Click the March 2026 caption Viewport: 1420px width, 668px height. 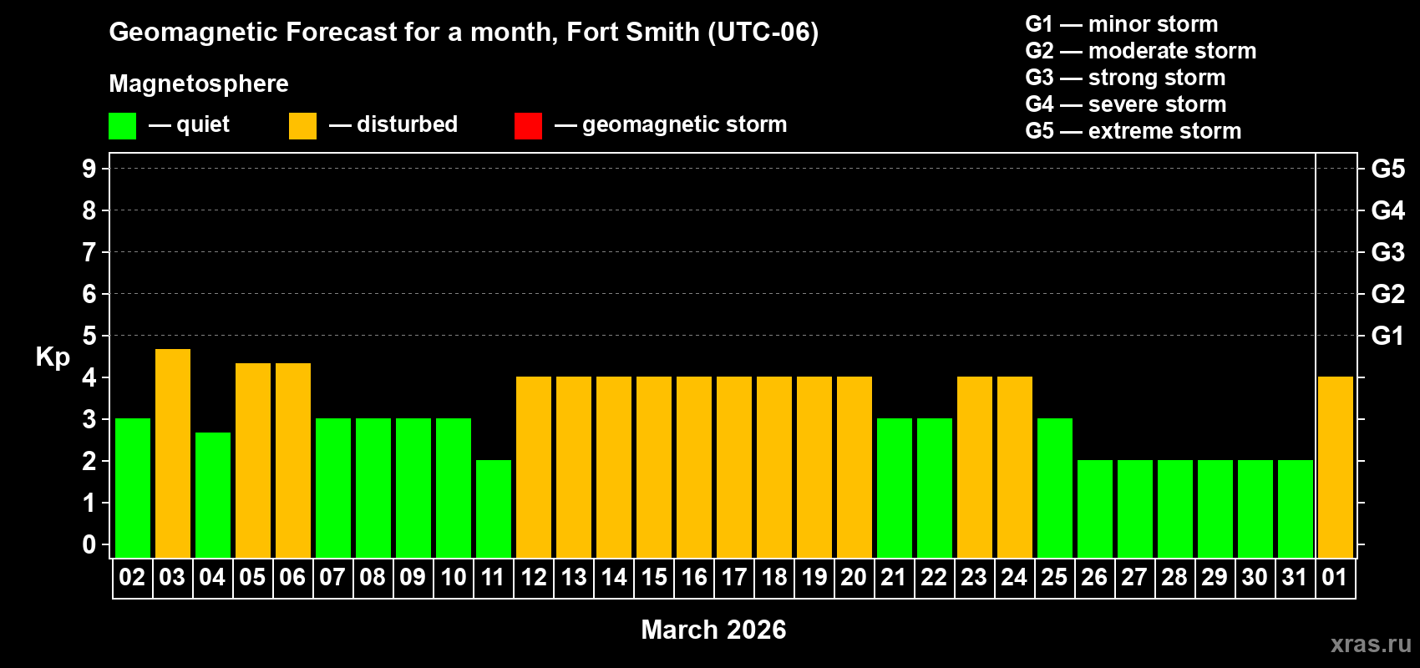[x=713, y=630]
